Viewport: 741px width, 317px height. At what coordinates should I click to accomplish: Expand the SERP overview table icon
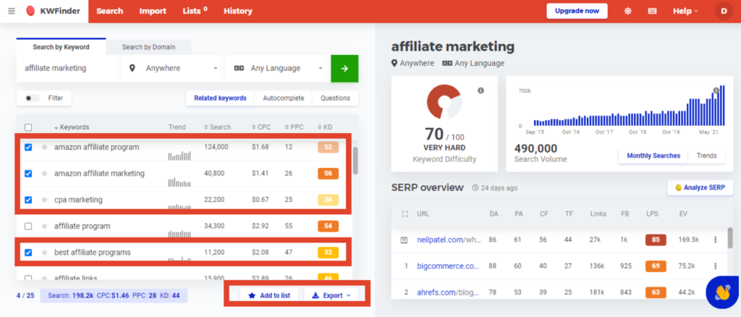pyautogui.click(x=404, y=214)
